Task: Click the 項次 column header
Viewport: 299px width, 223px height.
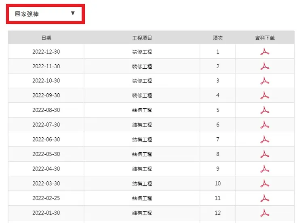Action: [218, 38]
